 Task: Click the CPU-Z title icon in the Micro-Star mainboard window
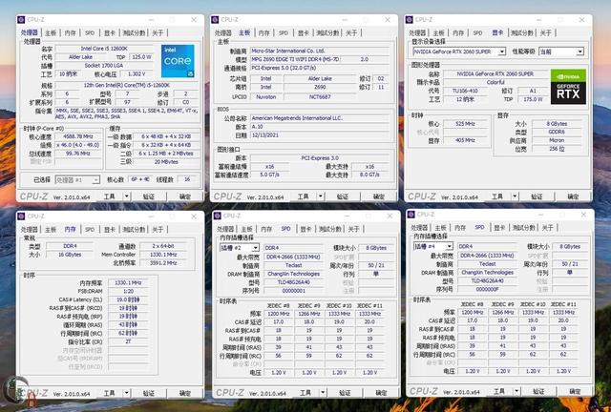[215, 19]
